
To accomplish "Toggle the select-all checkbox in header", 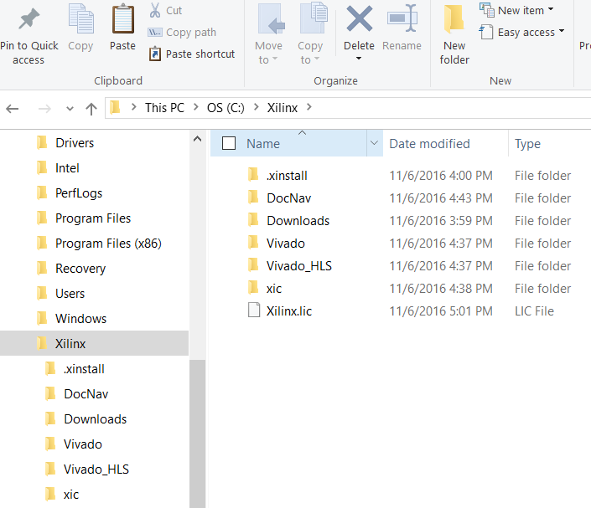I will pyautogui.click(x=229, y=143).
